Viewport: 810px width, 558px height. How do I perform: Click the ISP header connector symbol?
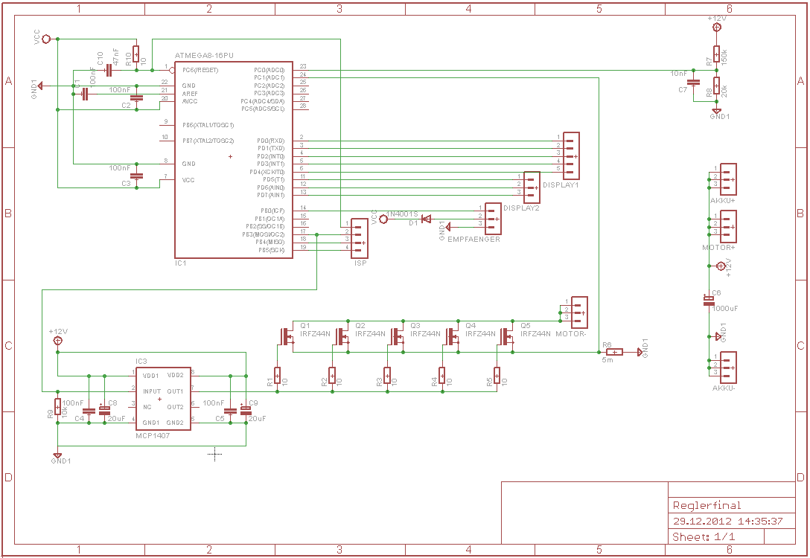360,239
